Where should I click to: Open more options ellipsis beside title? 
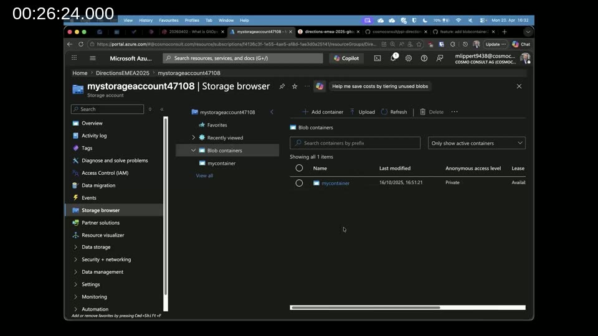[307, 86]
